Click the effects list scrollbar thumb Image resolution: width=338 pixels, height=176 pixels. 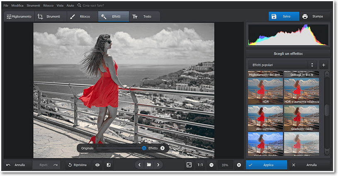click(327, 110)
